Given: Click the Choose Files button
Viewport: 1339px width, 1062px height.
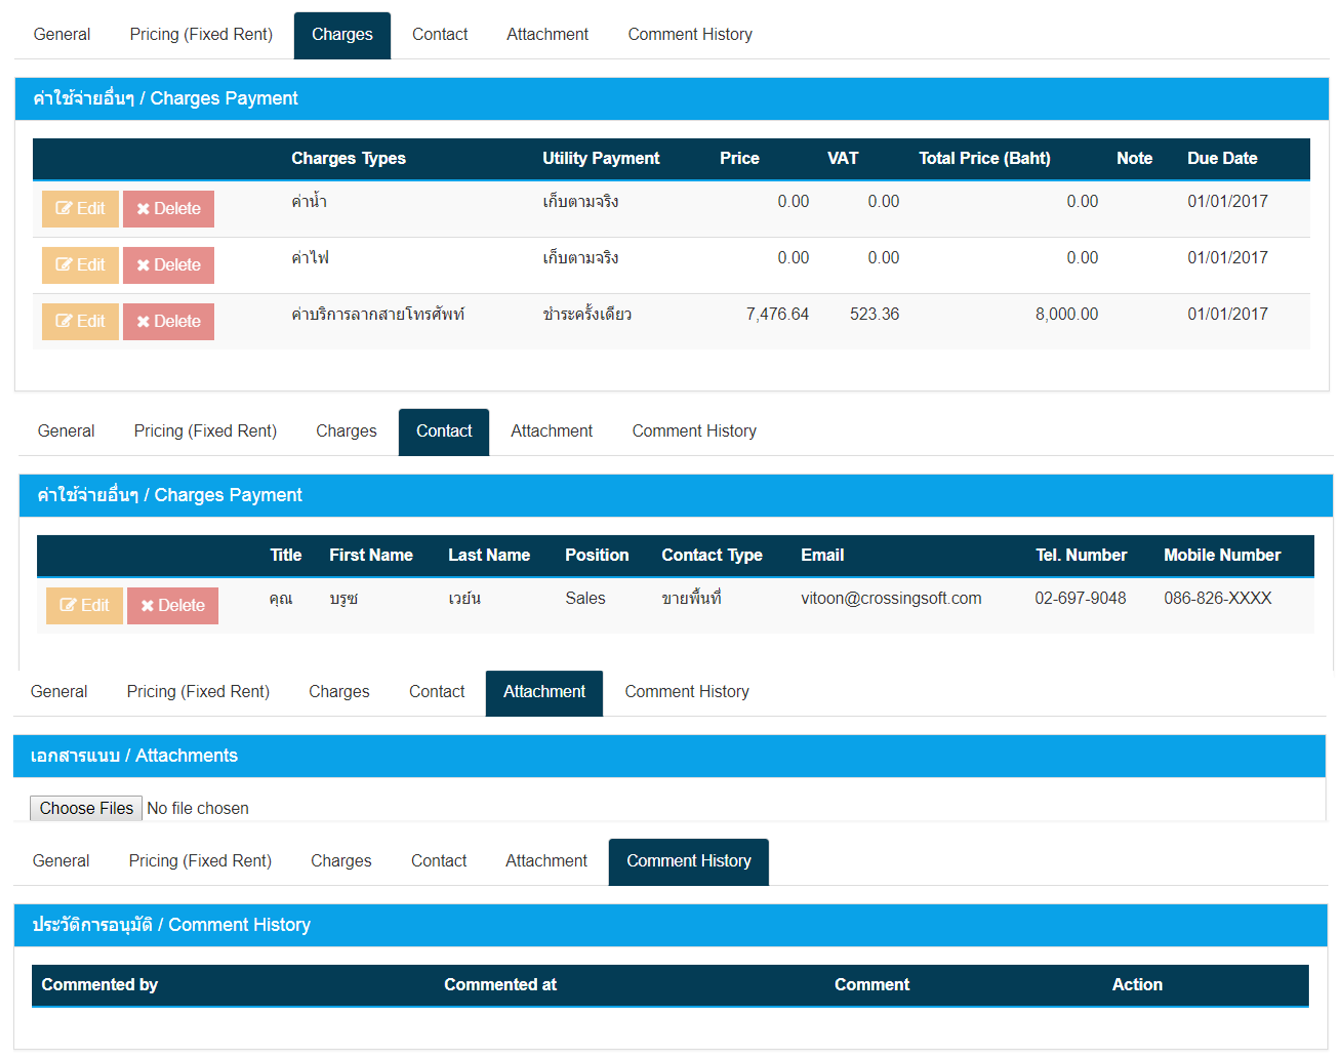Looking at the screenshot, I should coord(86,808).
